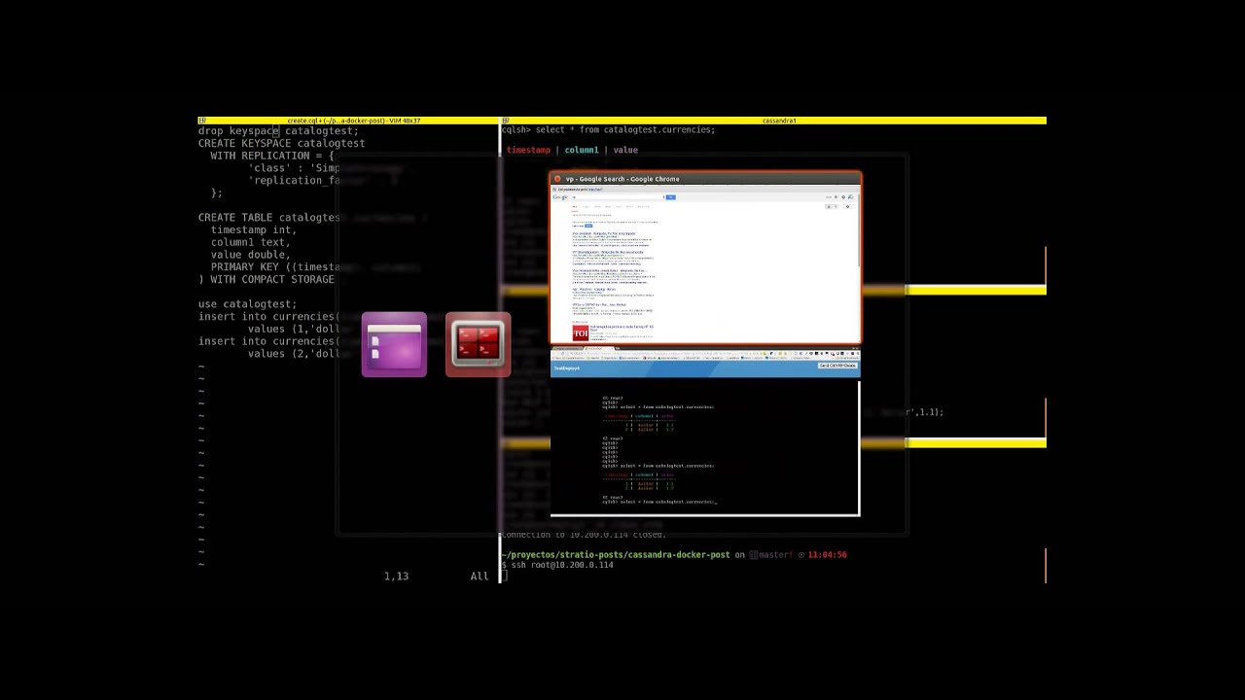Click the 'column1 text,' line in Vim
Viewport: 1245px width, 700px height.
250,242
